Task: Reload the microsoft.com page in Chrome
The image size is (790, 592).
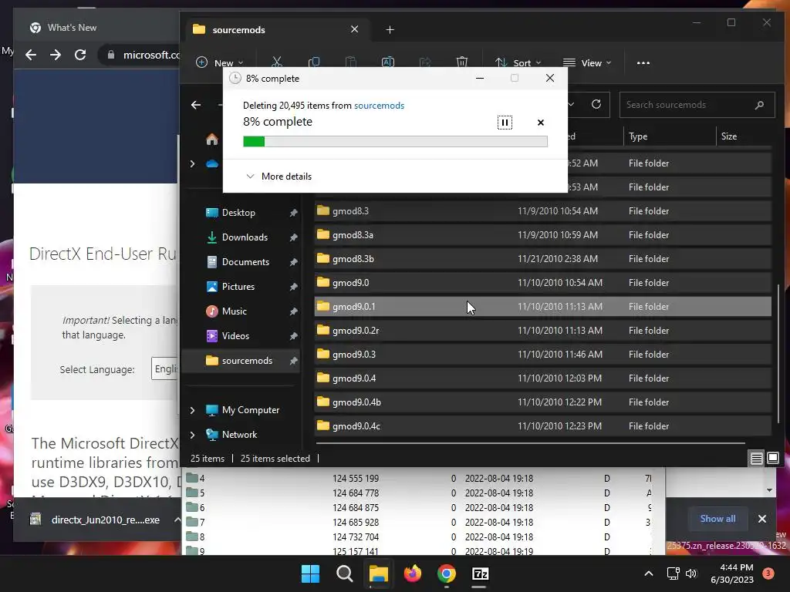Action: (80, 55)
